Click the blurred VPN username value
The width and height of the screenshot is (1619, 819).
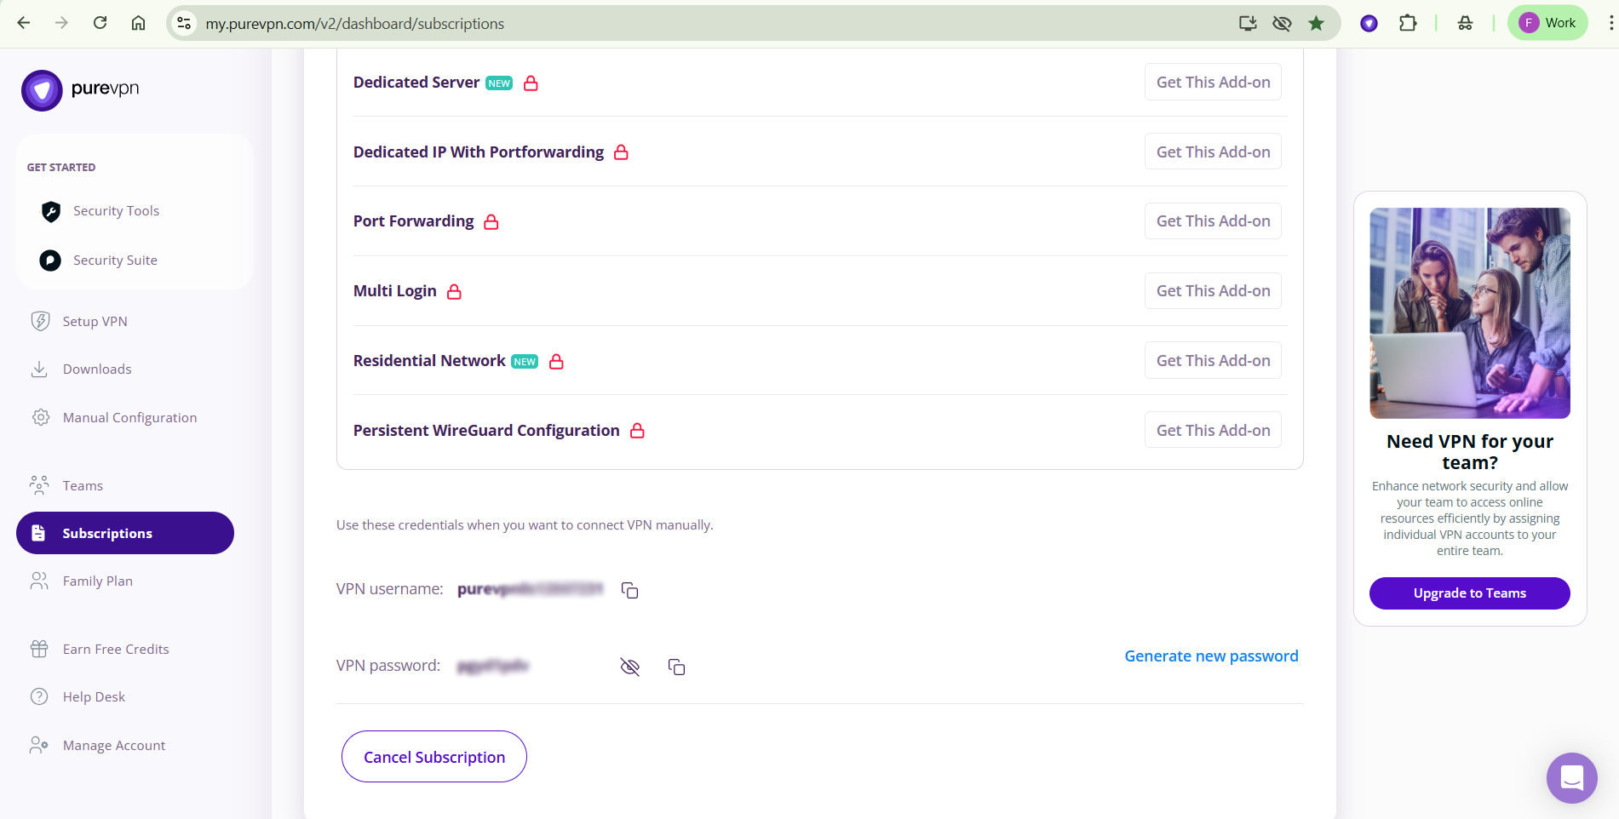click(530, 589)
